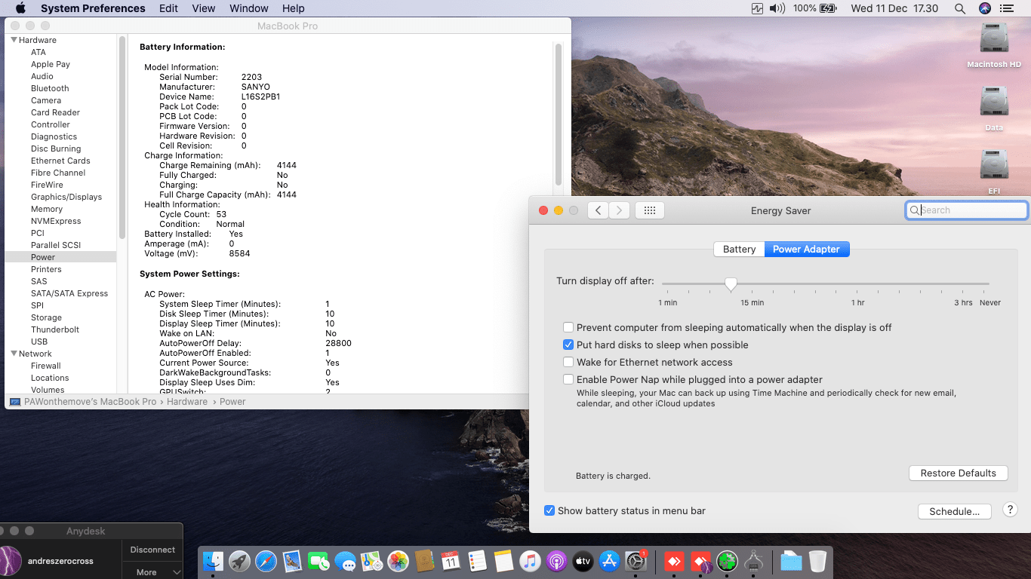Uncheck Put hard disks to sleep
The image size is (1031, 579).
pyautogui.click(x=568, y=345)
